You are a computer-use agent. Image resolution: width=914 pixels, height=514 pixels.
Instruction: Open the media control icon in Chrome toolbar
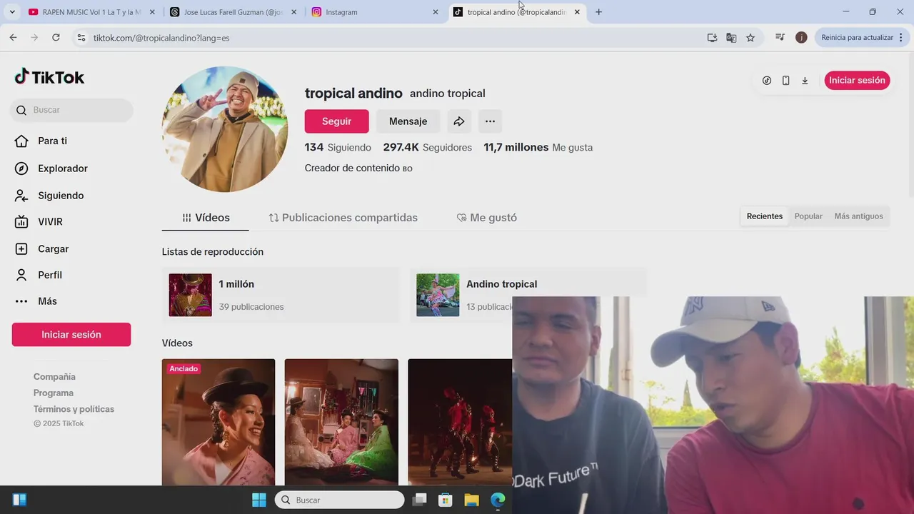(x=780, y=38)
